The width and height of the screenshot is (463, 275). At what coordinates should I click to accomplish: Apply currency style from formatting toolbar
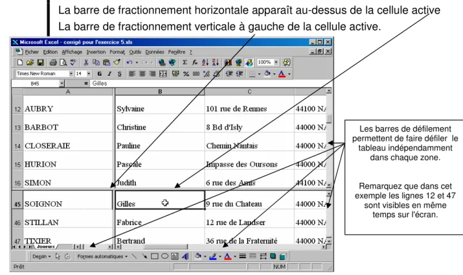[176, 74]
